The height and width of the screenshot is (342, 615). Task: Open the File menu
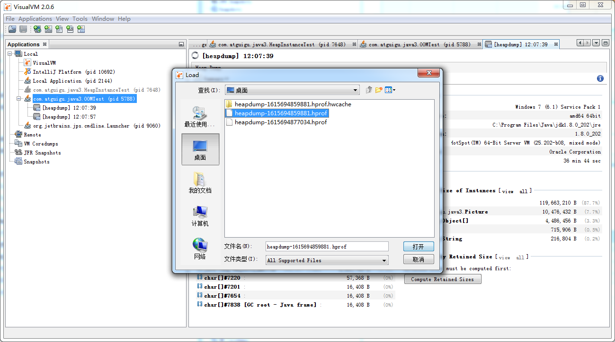point(10,19)
